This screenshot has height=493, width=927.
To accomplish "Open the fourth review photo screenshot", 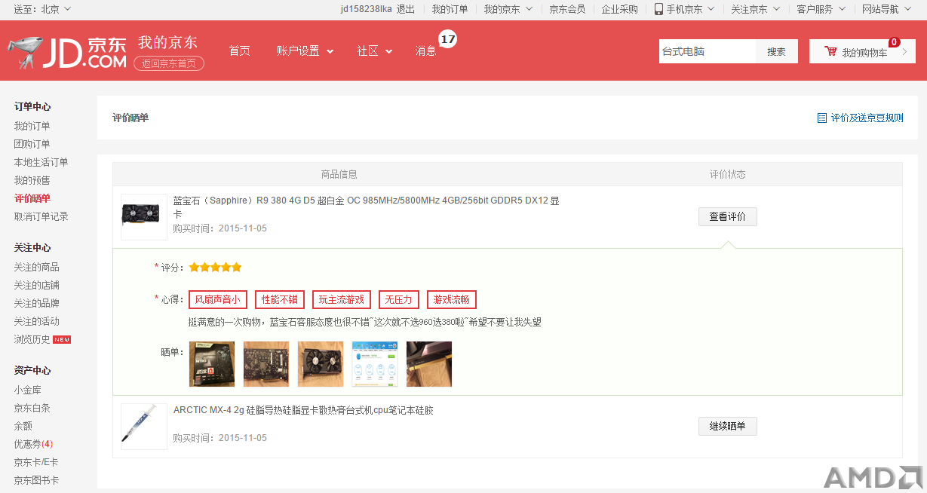I will 375,364.
